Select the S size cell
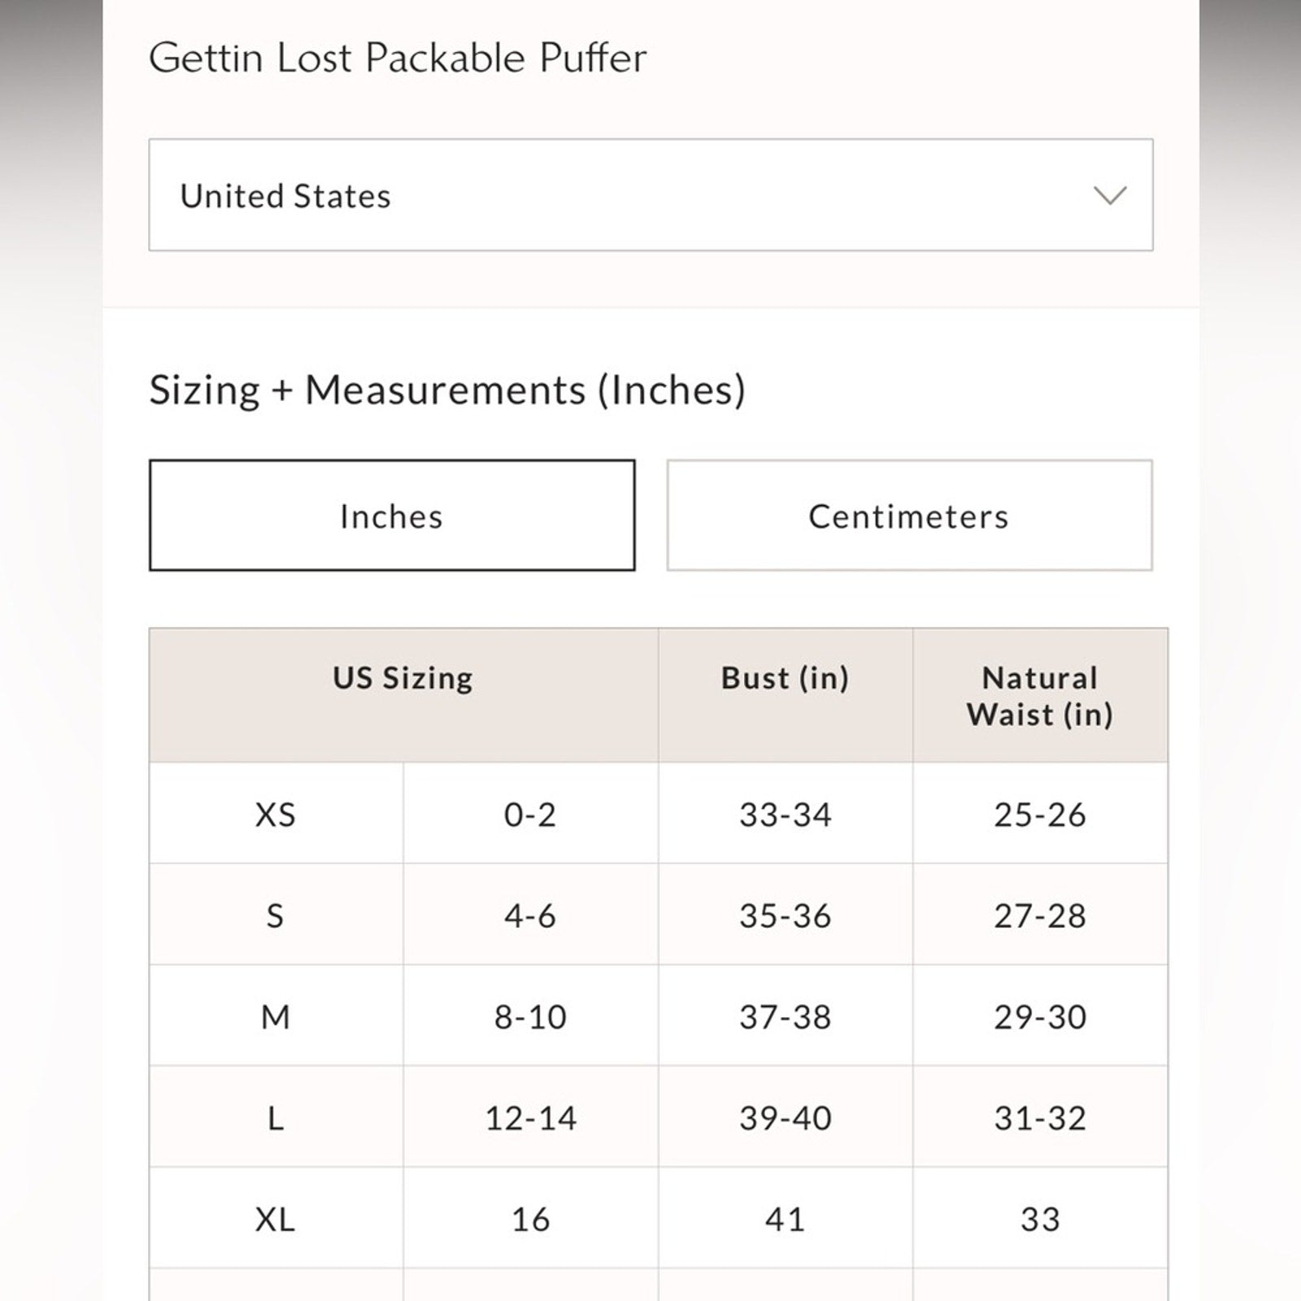Image resolution: width=1301 pixels, height=1301 pixels. 275,916
